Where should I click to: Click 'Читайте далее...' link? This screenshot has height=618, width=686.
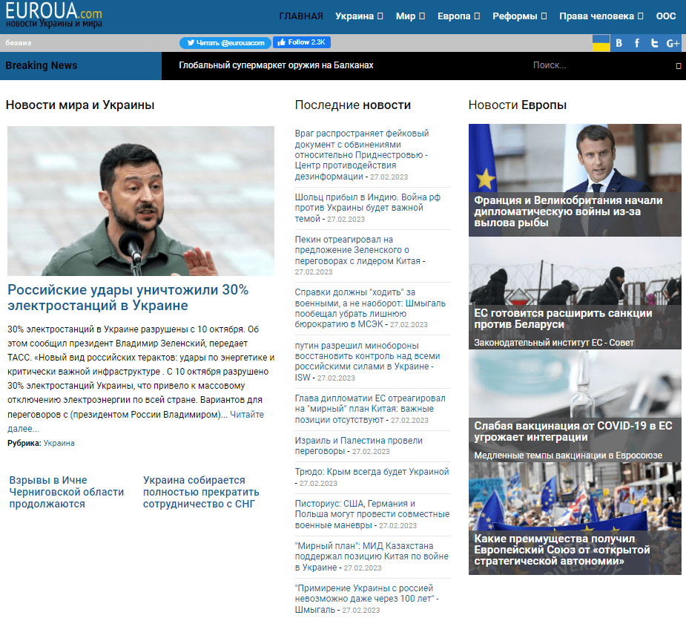(136, 421)
